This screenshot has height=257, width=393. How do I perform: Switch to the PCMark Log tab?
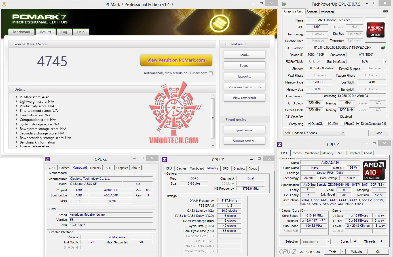pos(64,32)
